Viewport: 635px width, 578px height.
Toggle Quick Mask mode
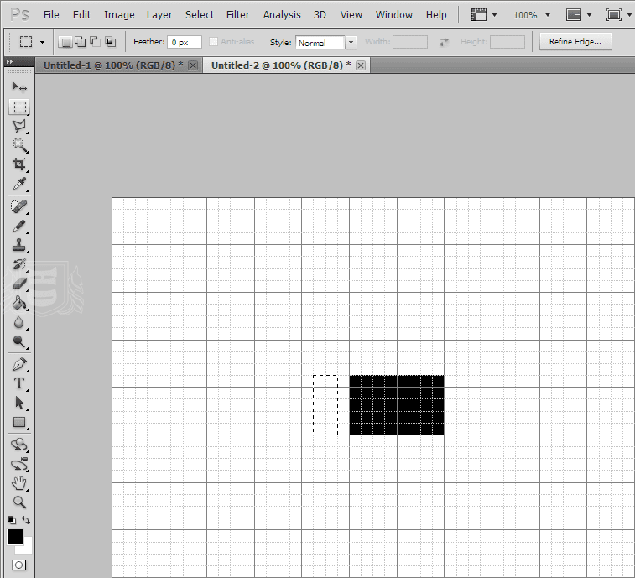[x=18, y=565]
